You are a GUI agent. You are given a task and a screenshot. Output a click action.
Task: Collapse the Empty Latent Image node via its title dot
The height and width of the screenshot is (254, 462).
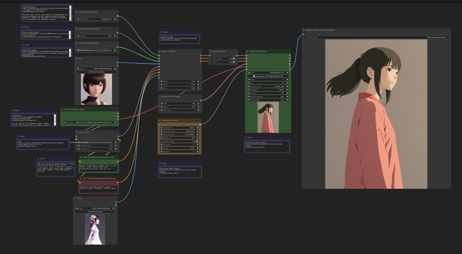(x=160, y=96)
